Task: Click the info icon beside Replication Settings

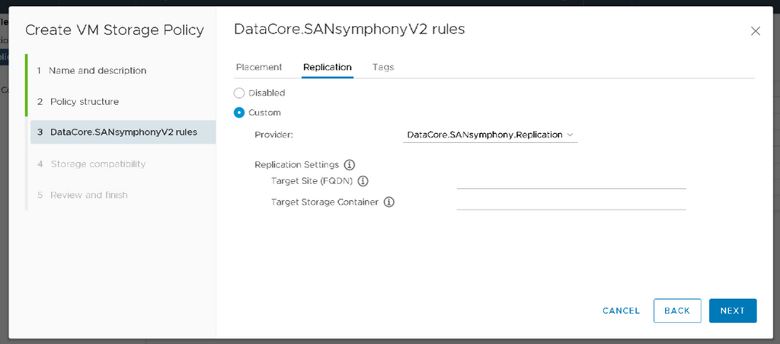Action: coord(350,164)
